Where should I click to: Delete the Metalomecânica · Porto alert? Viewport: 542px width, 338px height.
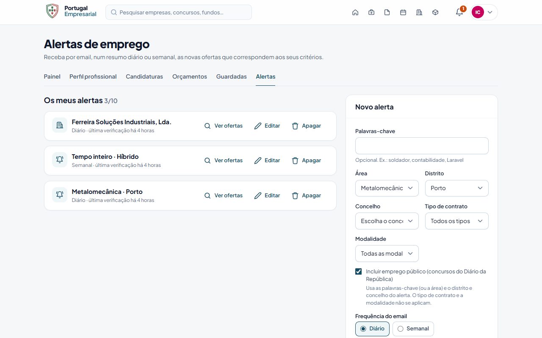pos(306,196)
